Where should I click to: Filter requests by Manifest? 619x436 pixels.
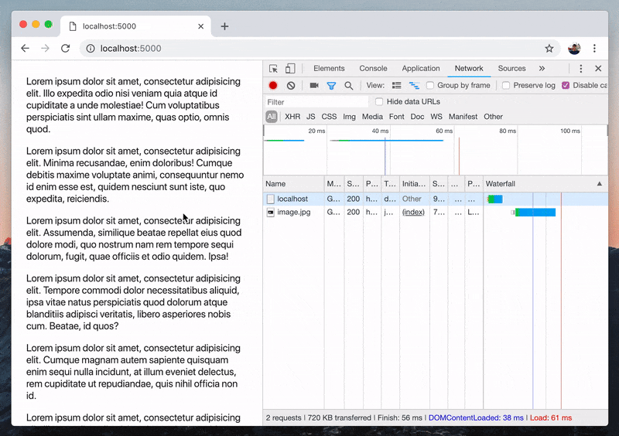463,117
